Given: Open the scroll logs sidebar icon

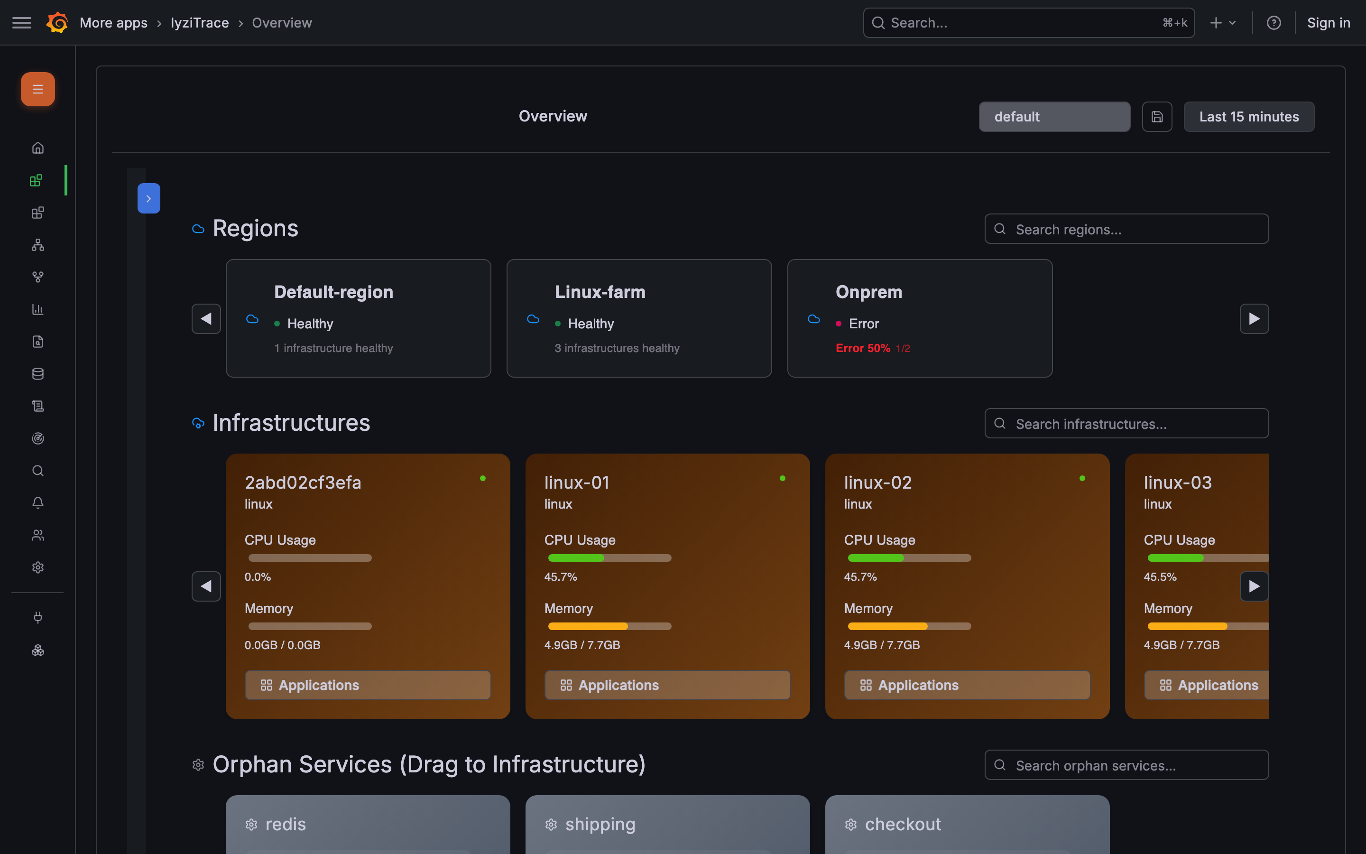Looking at the screenshot, I should (38, 406).
